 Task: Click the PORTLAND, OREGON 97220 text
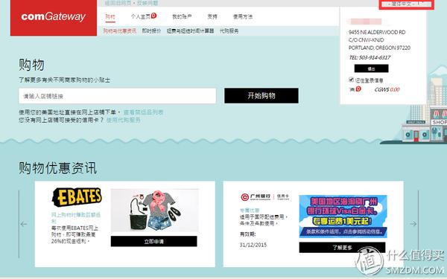[x=379, y=48]
